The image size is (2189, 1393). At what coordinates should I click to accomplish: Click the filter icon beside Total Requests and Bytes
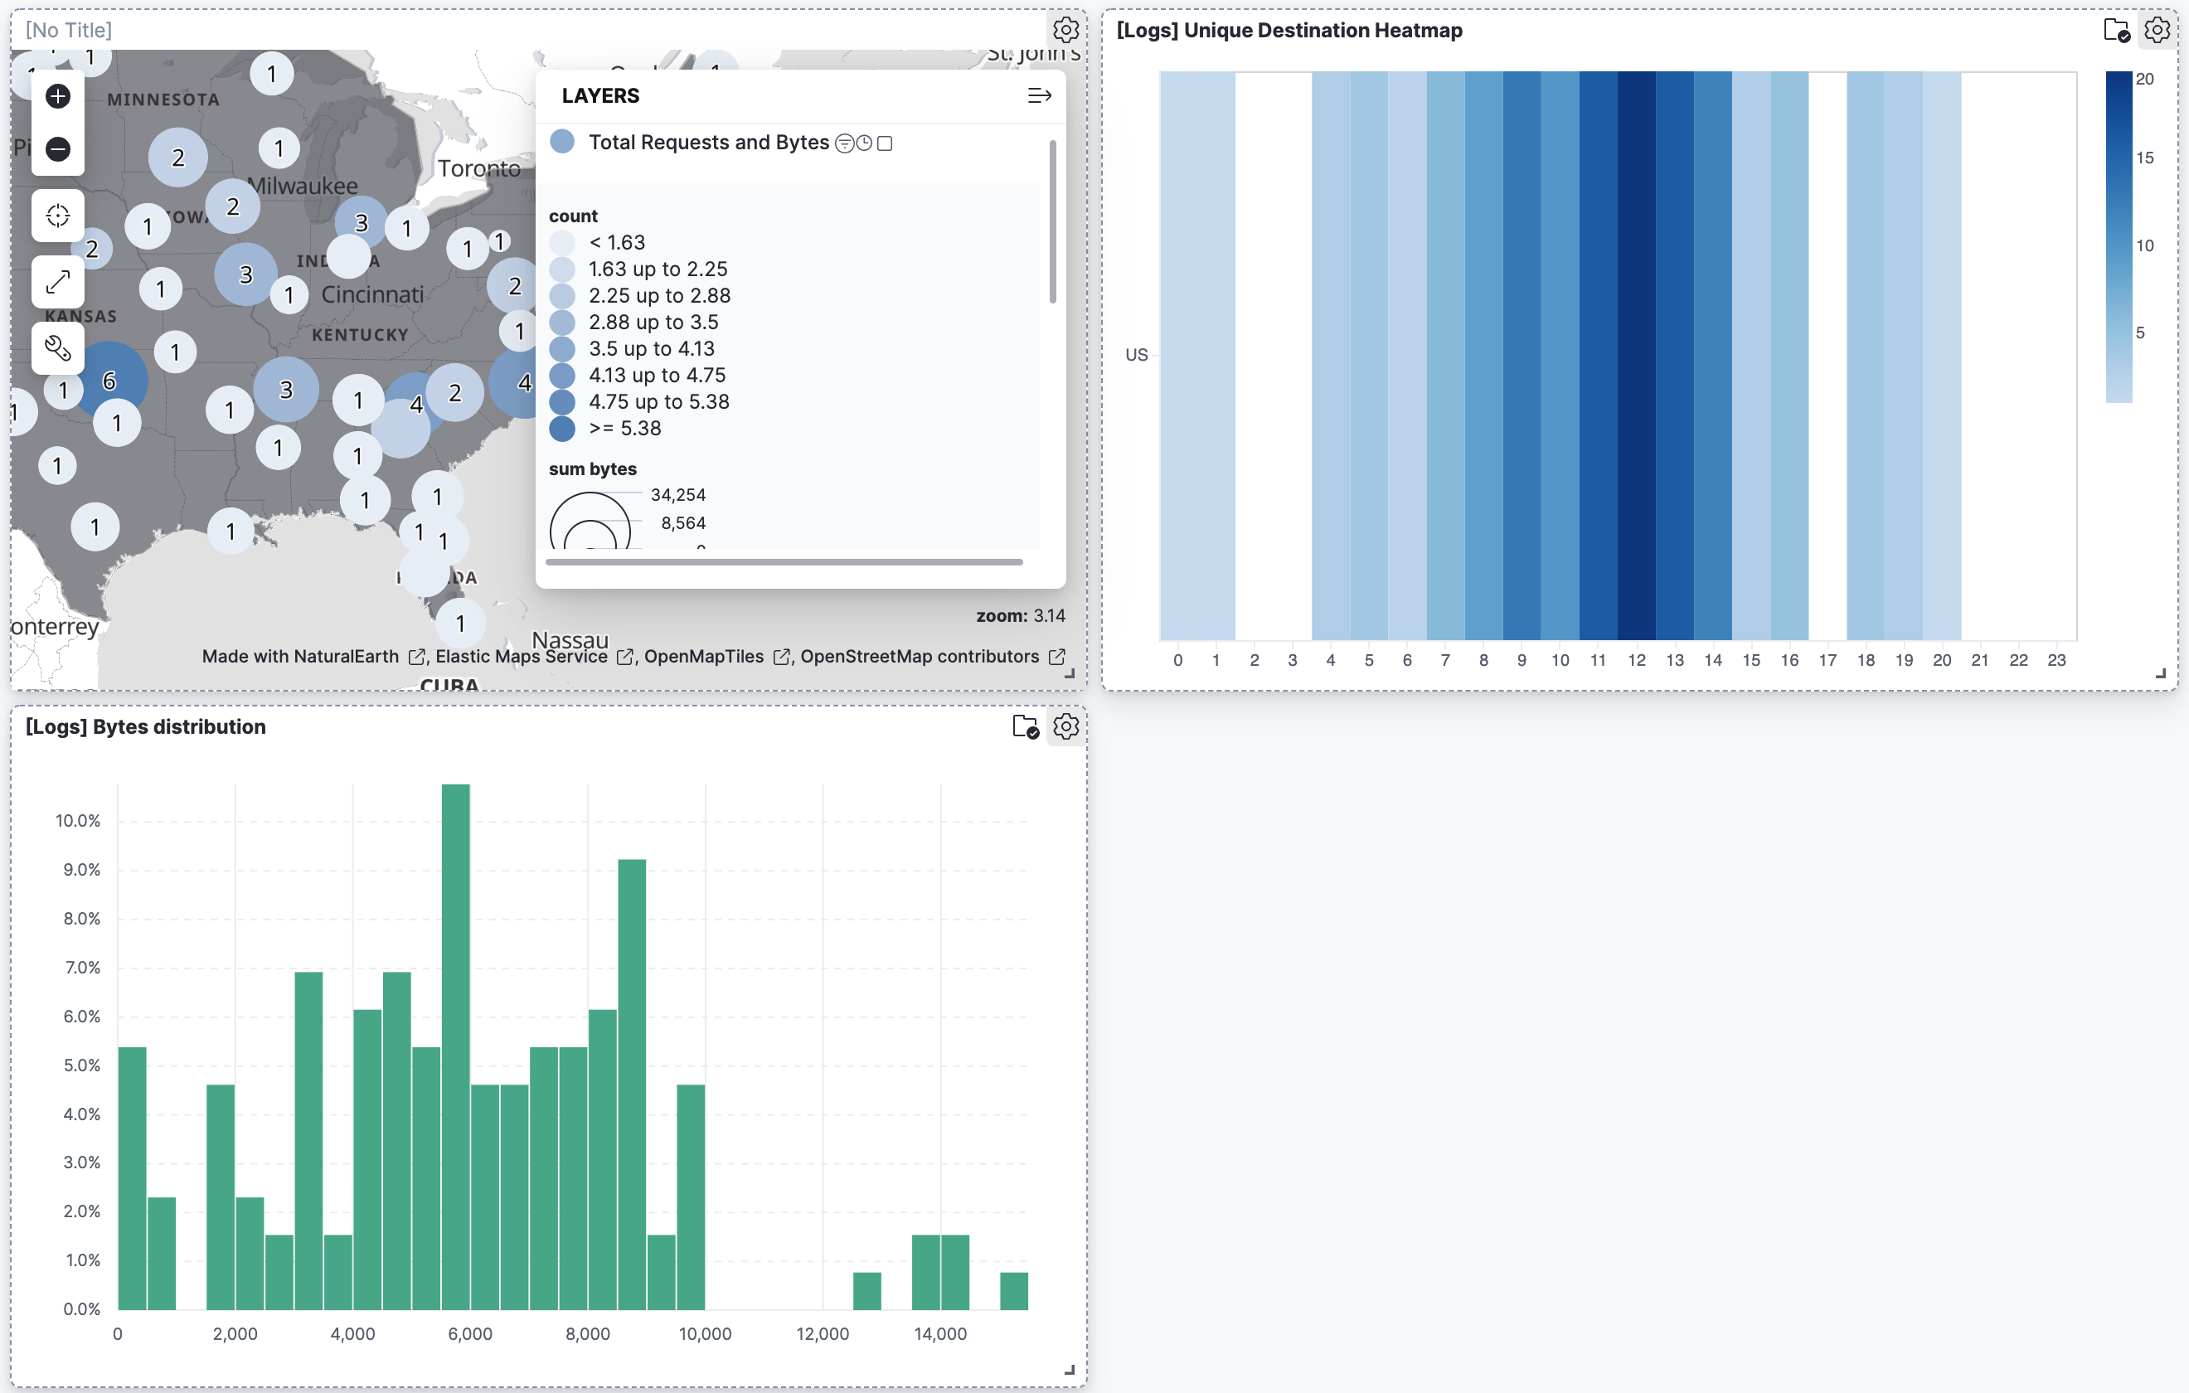pyautogui.click(x=847, y=143)
